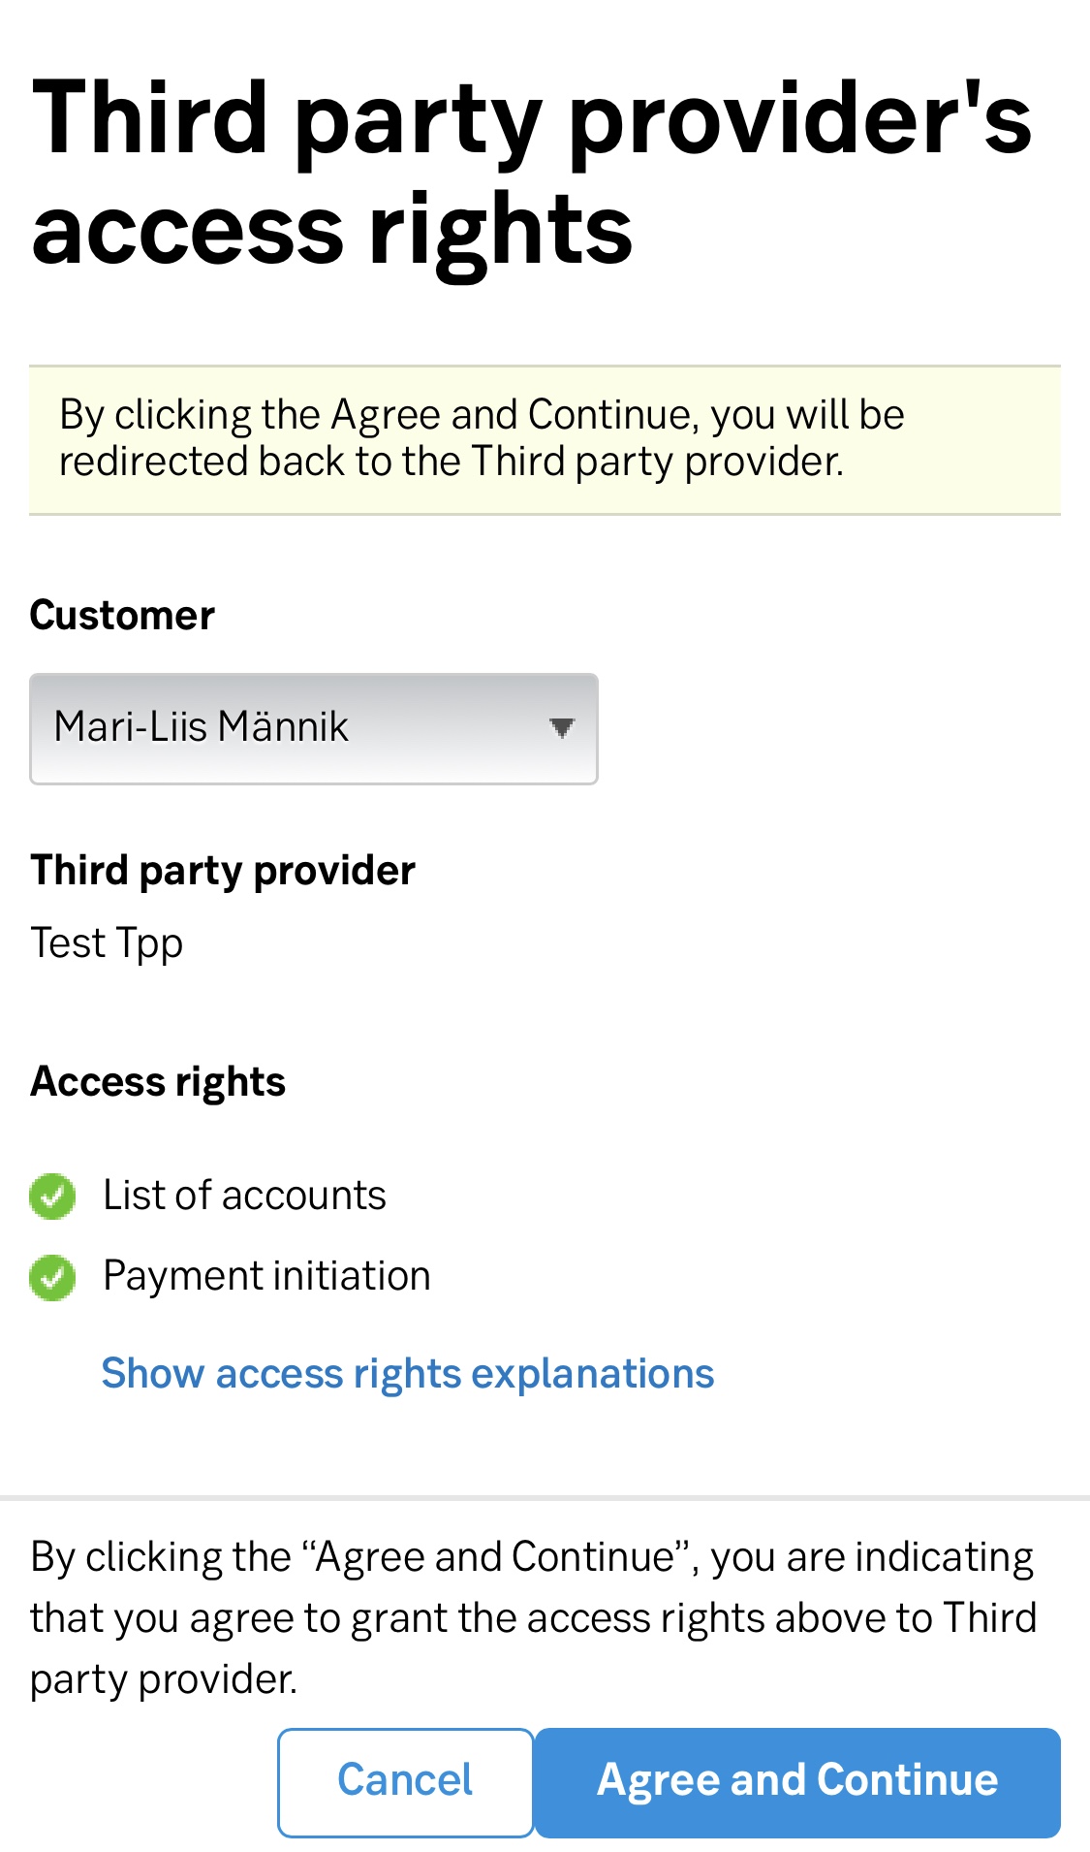Viewport: 1090px width, 1852px height.
Task: Click the banner's second line about redirection
Action: (x=452, y=462)
